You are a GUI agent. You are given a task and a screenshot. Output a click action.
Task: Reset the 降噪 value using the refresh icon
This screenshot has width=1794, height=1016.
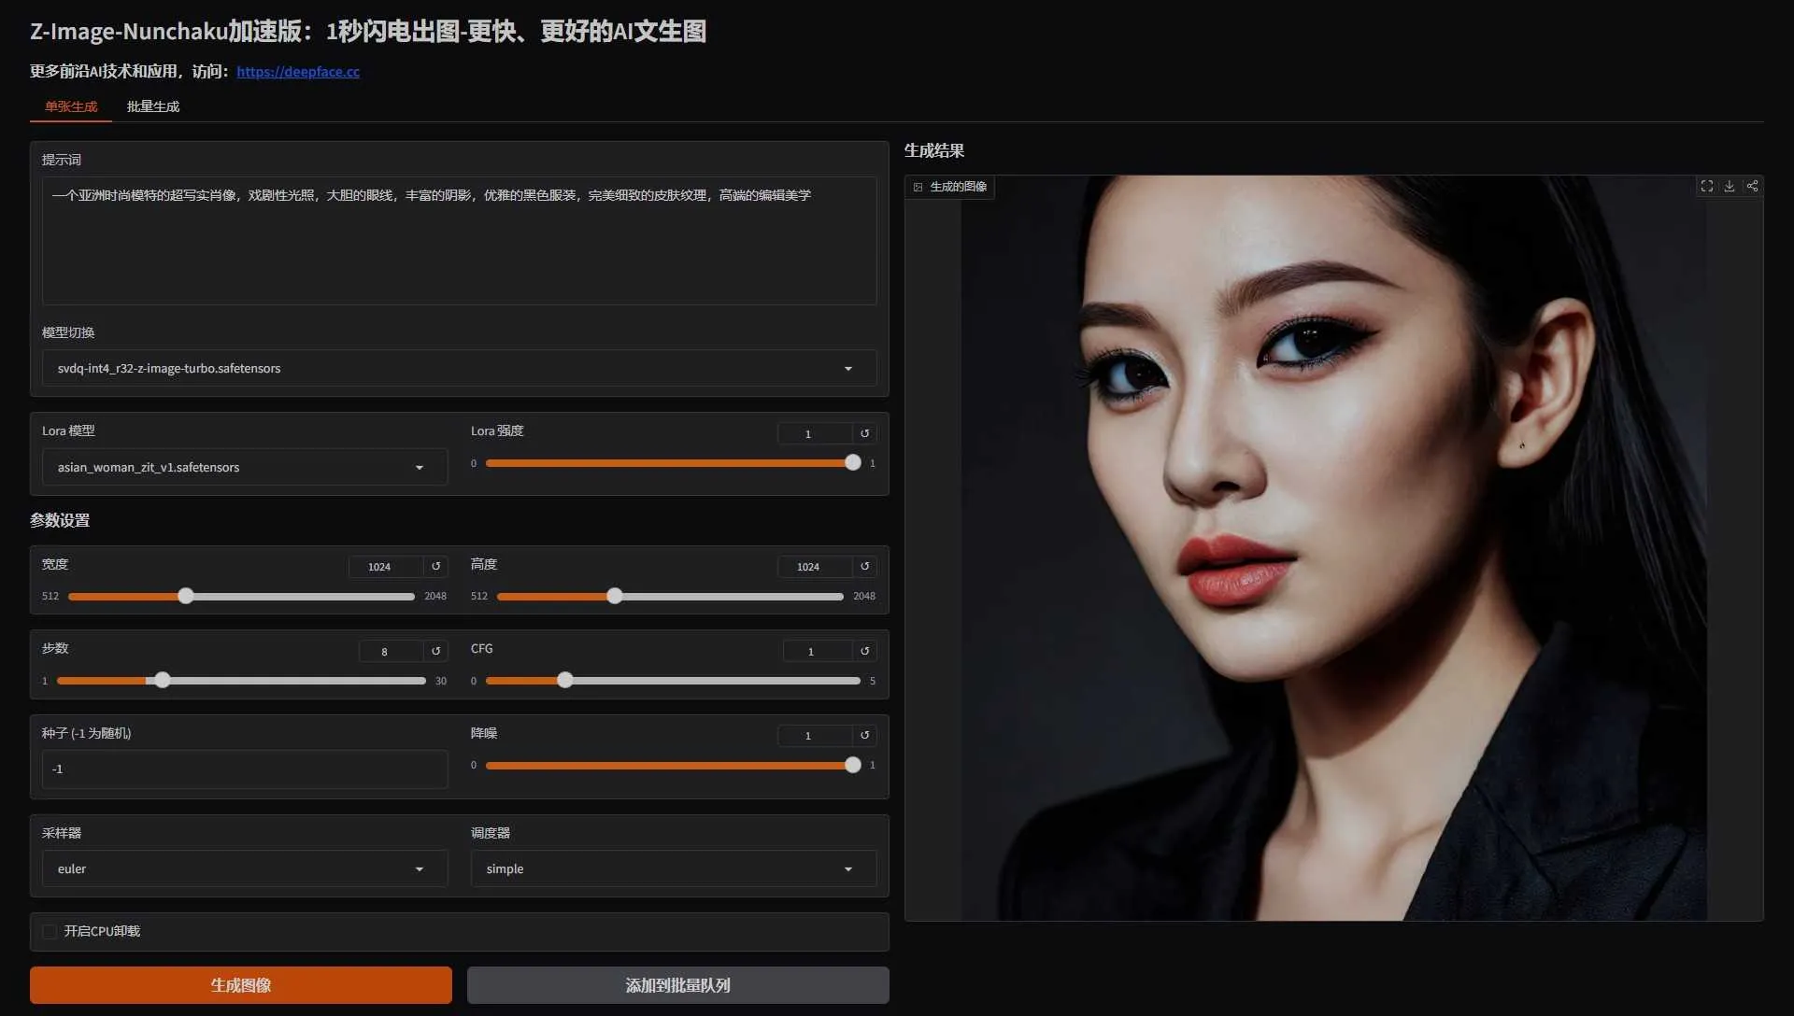click(x=864, y=735)
